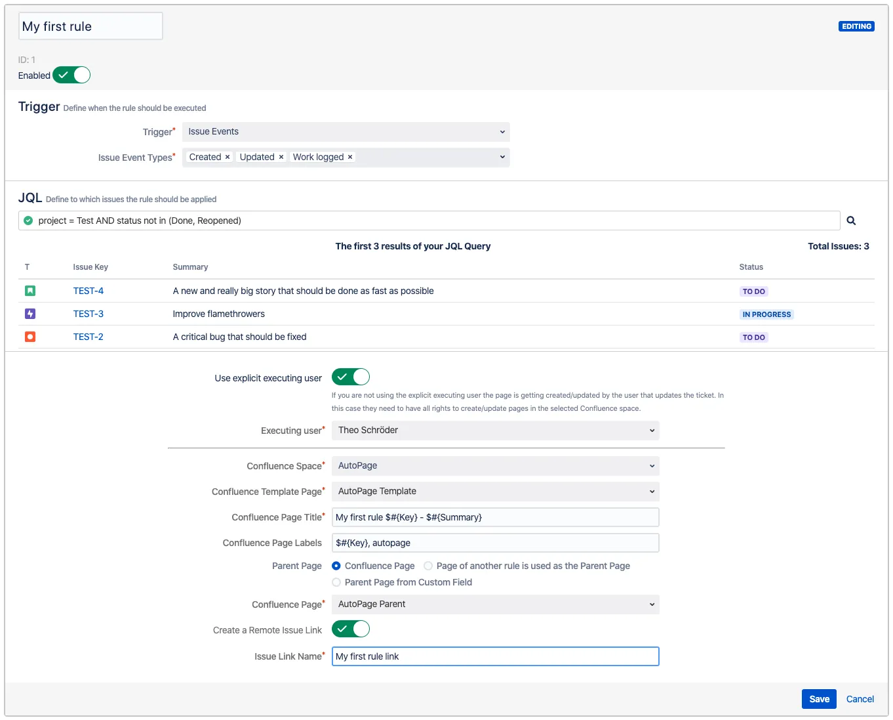Open the TEST-3 issue link
The height and width of the screenshot is (720, 893).
tap(89, 314)
